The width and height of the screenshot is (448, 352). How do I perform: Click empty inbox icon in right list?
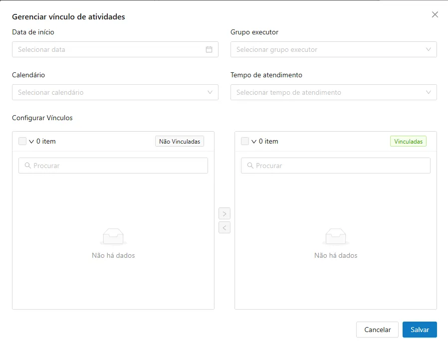coord(336,237)
